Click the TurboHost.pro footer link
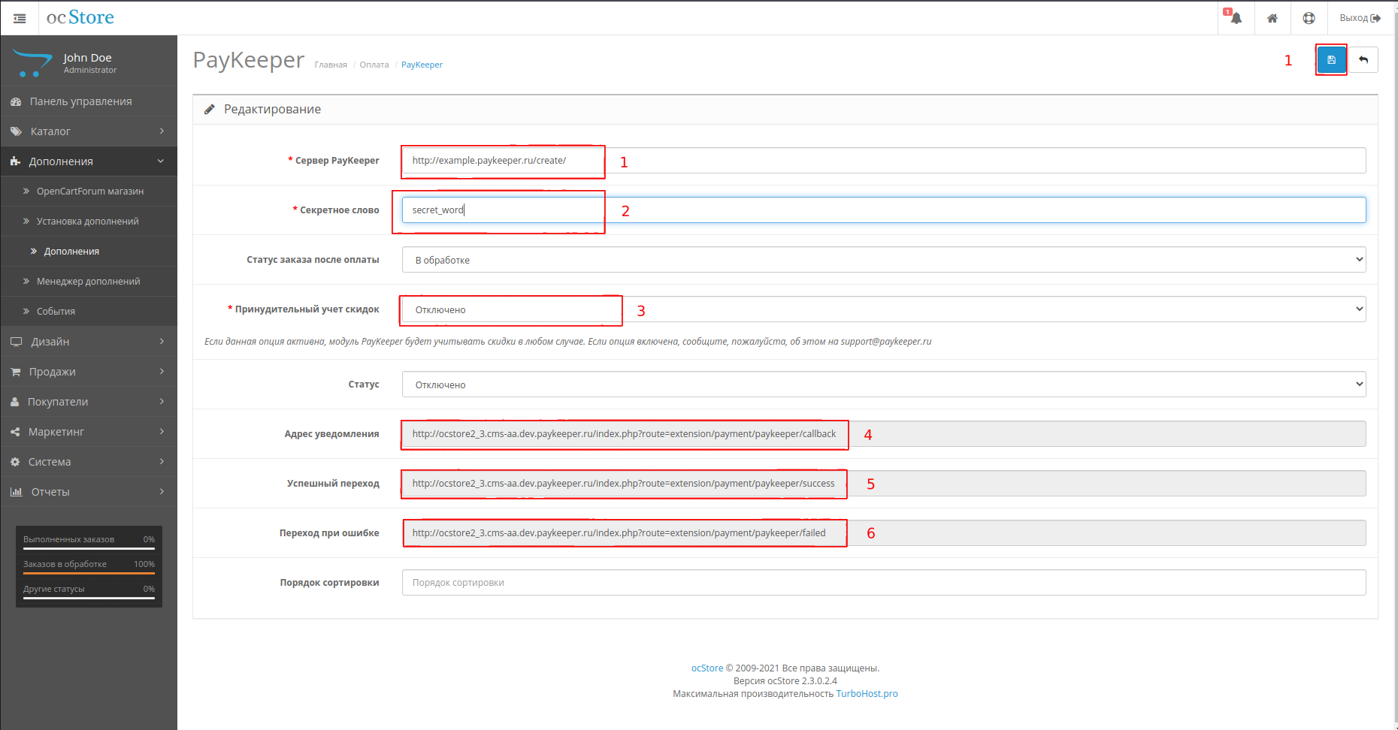1398x730 pixels. click(867, 694)
